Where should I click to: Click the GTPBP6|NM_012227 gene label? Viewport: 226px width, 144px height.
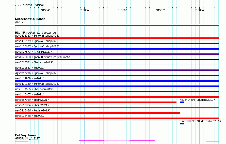[27, 138]
